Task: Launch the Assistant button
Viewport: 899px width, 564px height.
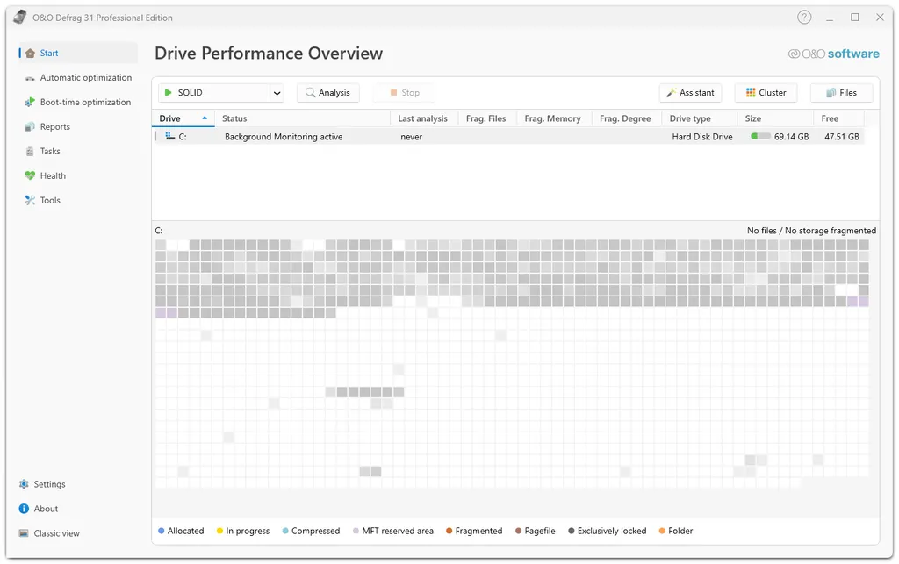Action: pyautogui.click(x=690, y=93)
